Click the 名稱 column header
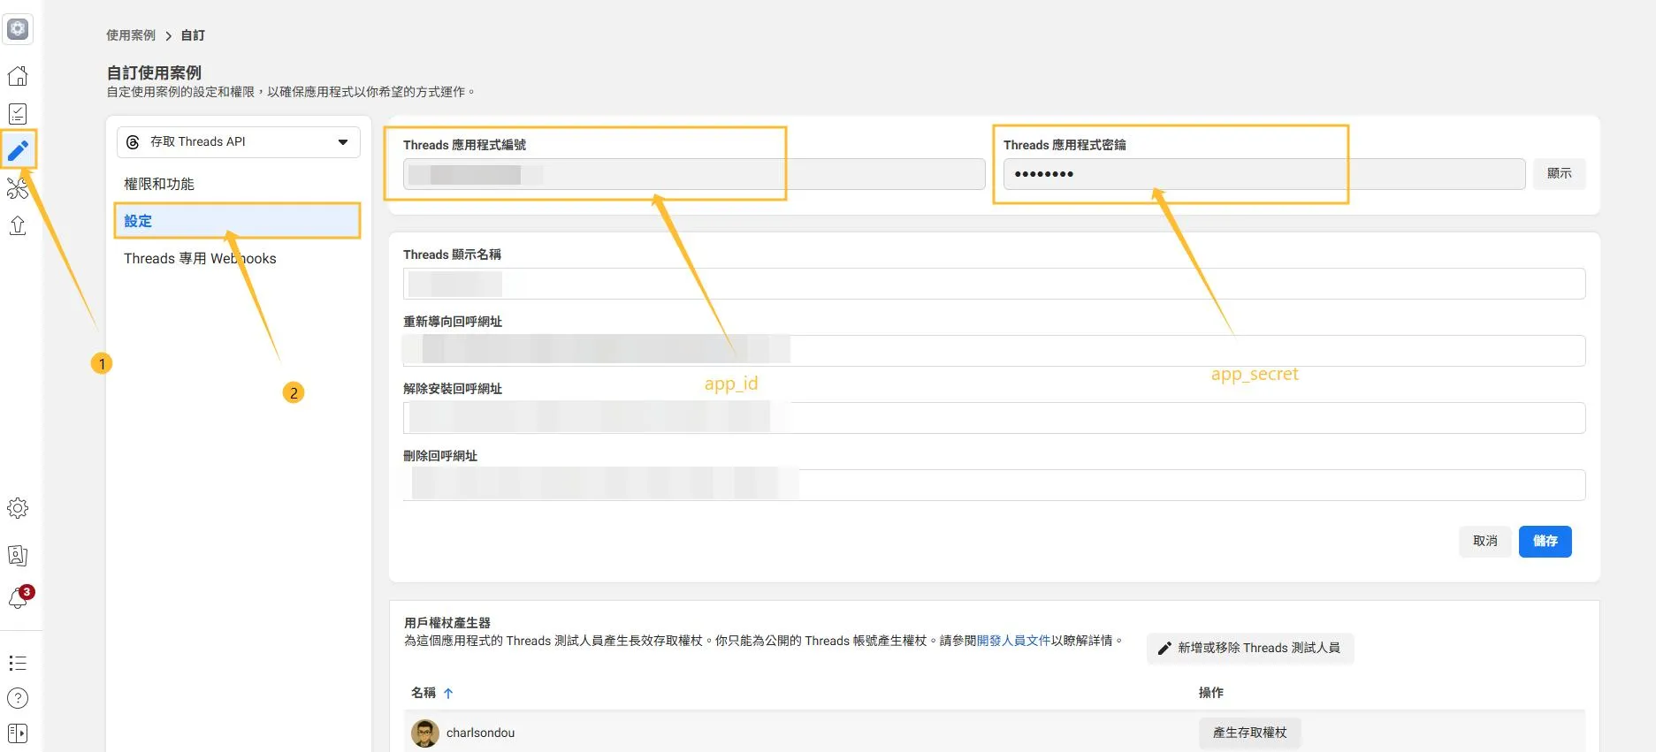Image resolution: width=1656 pixels, height=752 pixels. 424,693
